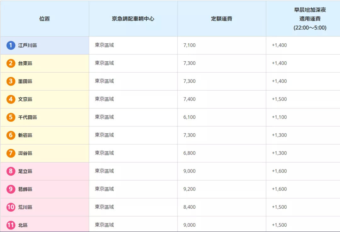The width and height of the screenshot is (340, 232).
Task: Select the 定額運費 column header
Action: [221, 18]
